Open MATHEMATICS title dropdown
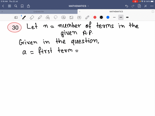The height and width of the screenshot is (116, 155). coord(79,6)
